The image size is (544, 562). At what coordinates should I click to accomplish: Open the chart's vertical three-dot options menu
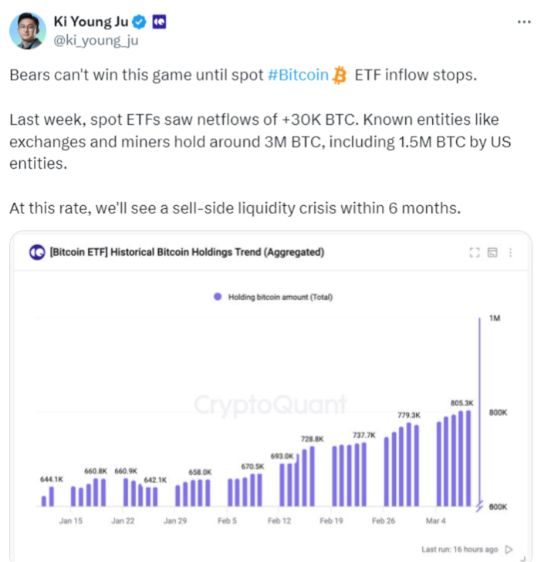(x=510, y=252)
